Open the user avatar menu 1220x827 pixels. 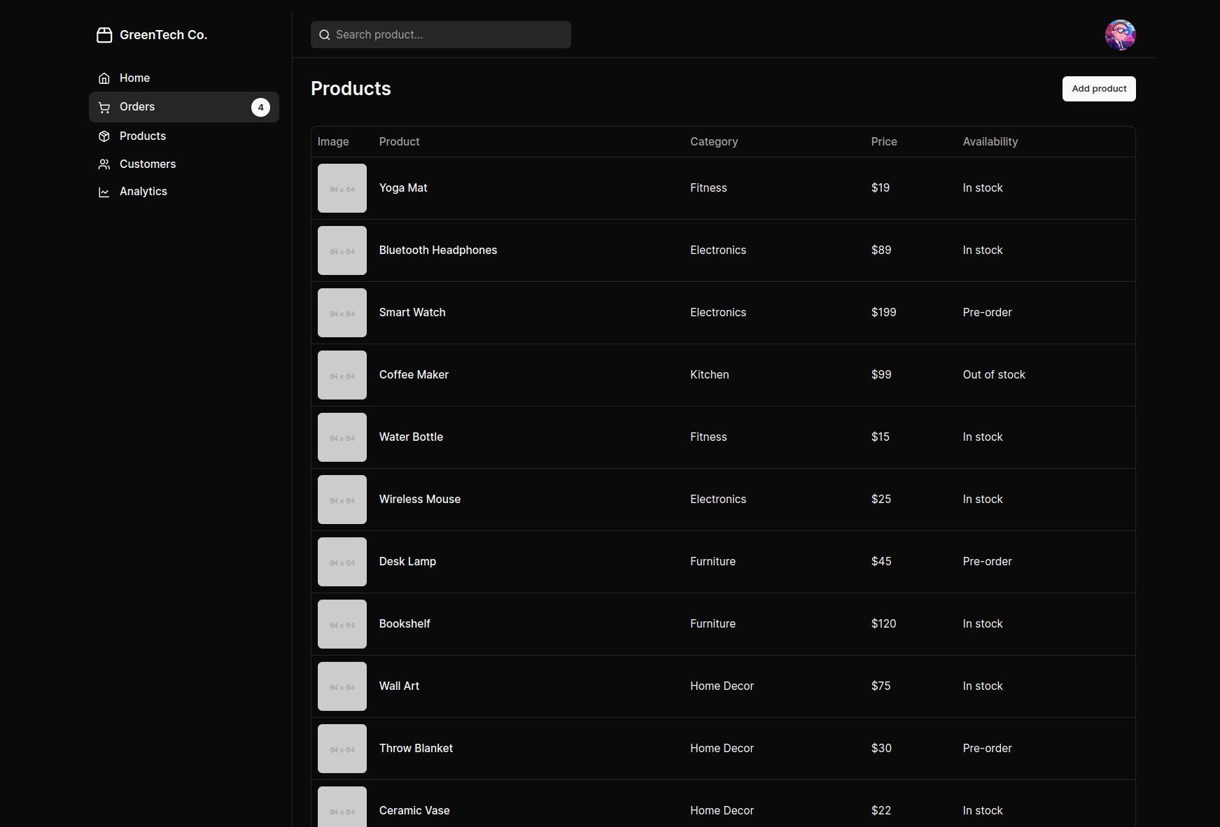[1120, 35]
